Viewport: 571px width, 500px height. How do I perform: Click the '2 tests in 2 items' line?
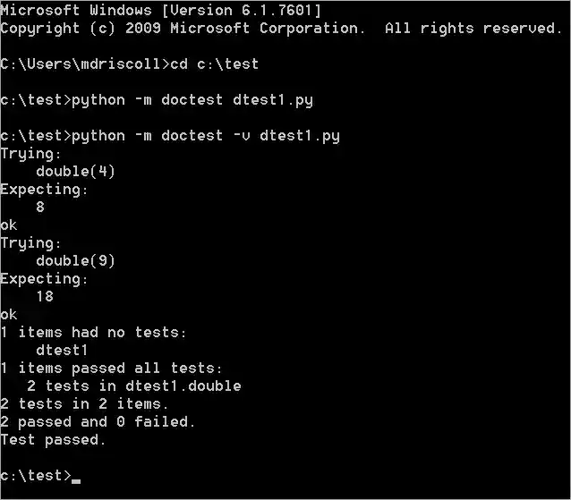pyautogui.click(x=85, y=404)
